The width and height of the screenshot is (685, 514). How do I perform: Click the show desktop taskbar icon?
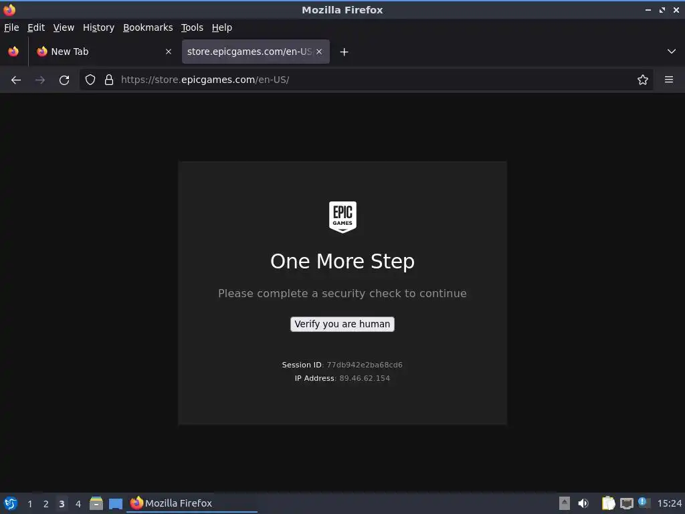pyautogui.click(x=115, y=503)
